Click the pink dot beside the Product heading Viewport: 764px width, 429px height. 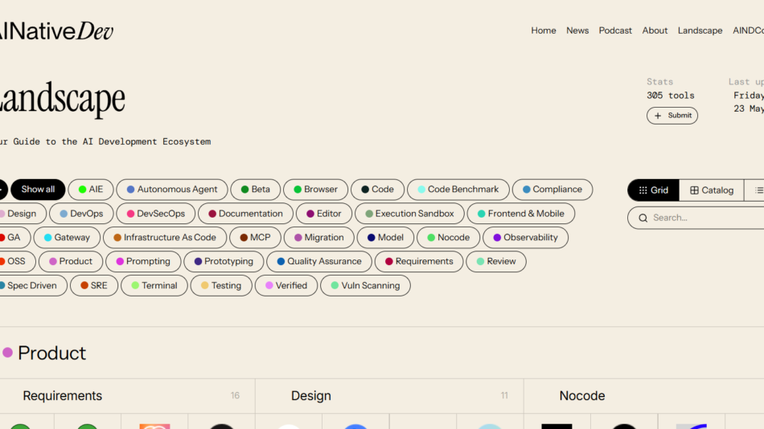click(x=8, y=353)
